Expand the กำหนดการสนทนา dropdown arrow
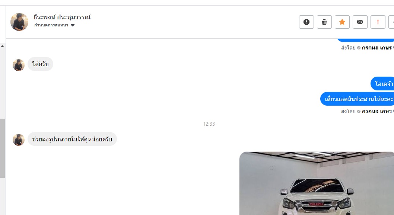Viewport: 394px width, 215px height. point(73,25)
